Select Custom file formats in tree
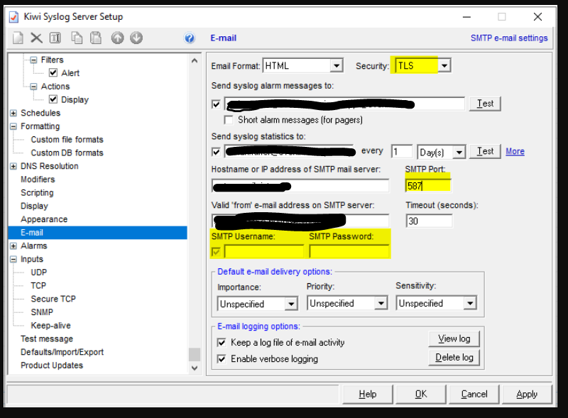This screenshot has height=418, width=568. (x=67, y=140)
